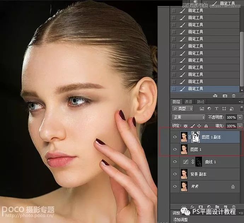Click the adjustment layer filter icon
This screenshot has height=223, width=244.
(209, 108)
